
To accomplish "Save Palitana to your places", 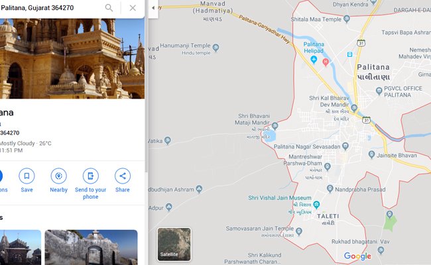I will [27, 176].
